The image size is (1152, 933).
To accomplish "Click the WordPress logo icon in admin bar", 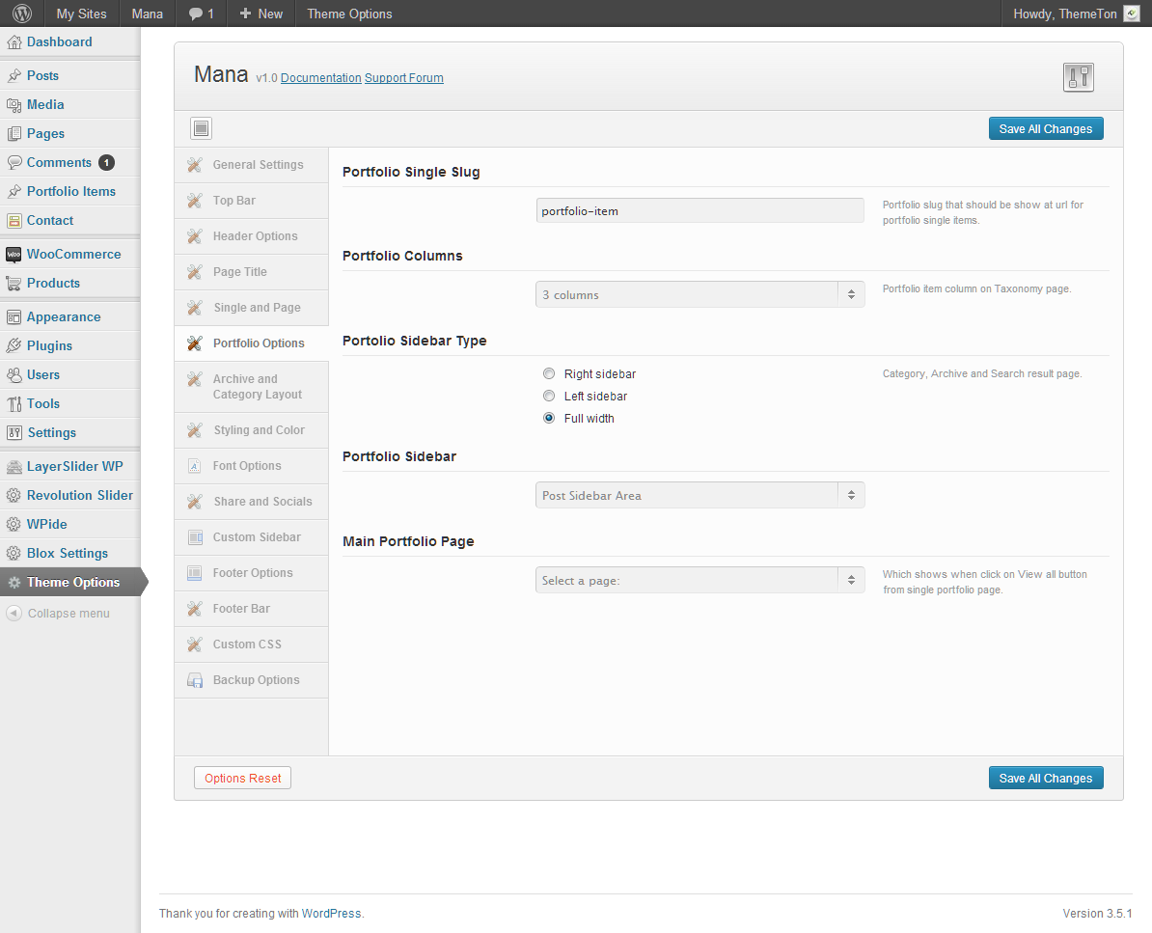I will pyautogui.click(x=22, y=14).
